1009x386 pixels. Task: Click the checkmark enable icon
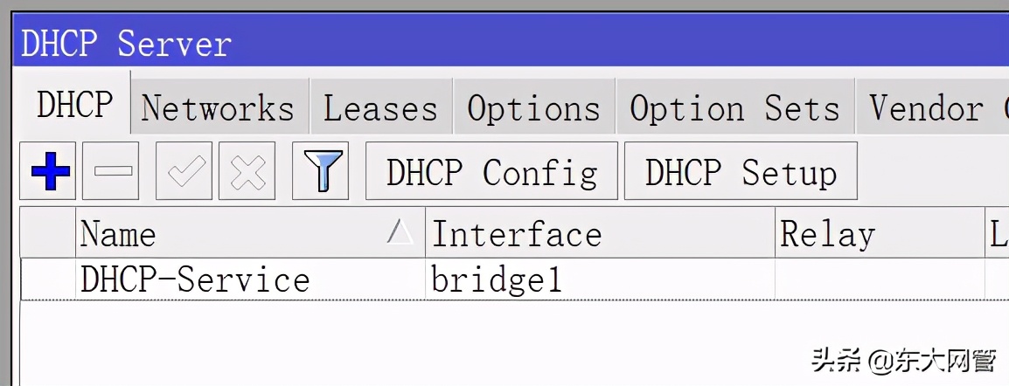tap(184, 172)
